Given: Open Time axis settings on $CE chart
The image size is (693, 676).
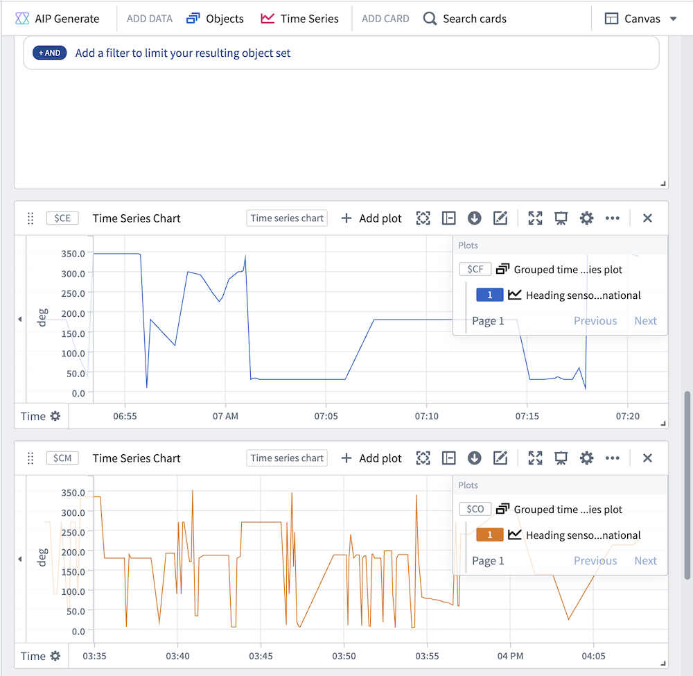Looking at the screenshot, I should click(55, 416).
